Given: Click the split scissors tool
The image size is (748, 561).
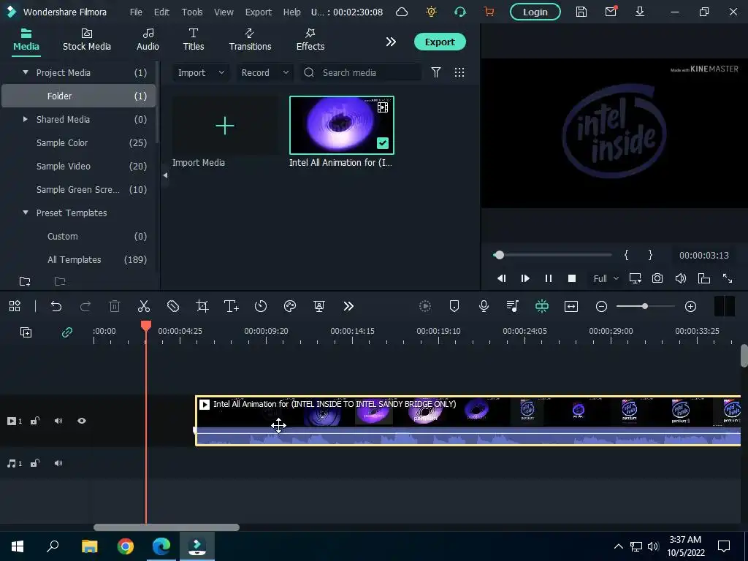Looking at the screenshot, I should (144, 306).
